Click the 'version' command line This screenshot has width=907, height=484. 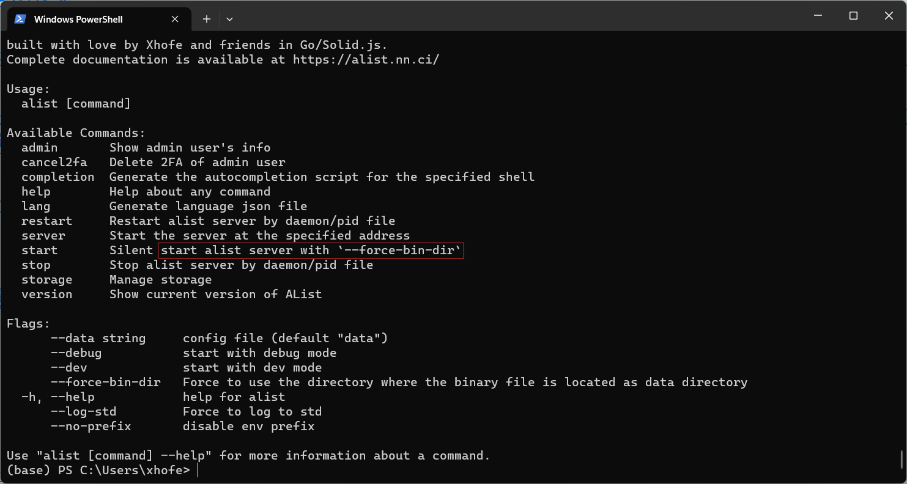click(x=46, y=294)
